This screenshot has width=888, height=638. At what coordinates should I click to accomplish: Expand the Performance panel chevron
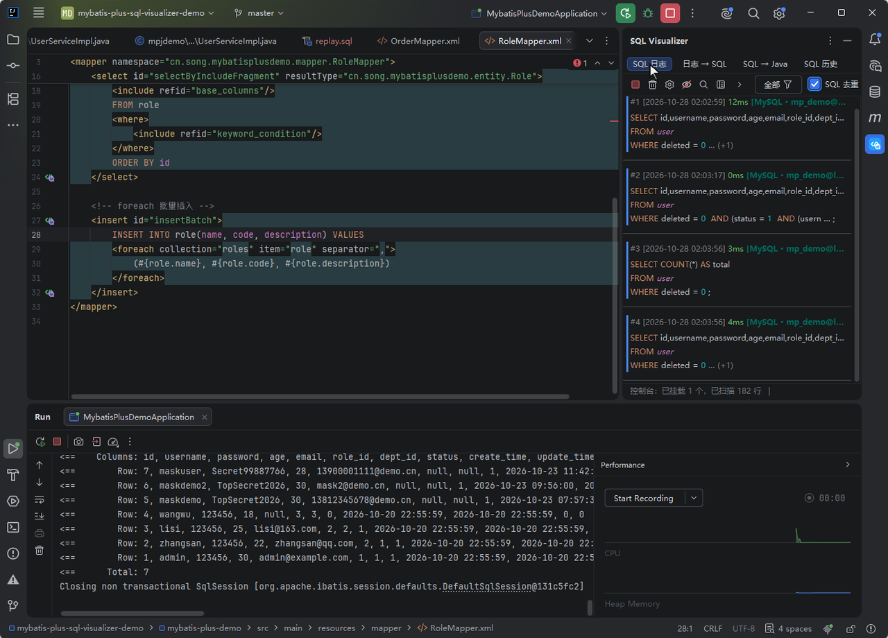coord(848,465)
